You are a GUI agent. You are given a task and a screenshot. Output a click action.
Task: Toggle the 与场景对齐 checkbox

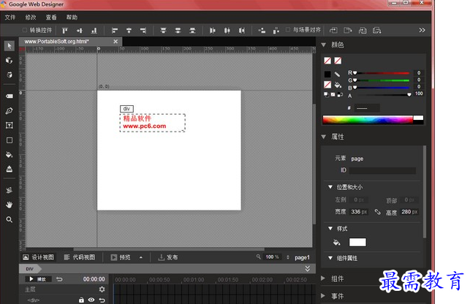(288, 30)
